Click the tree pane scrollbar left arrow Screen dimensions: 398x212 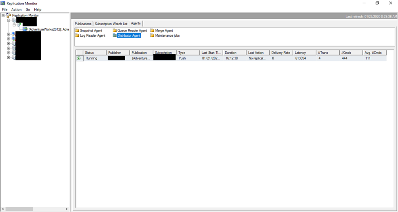click(3, 209)
